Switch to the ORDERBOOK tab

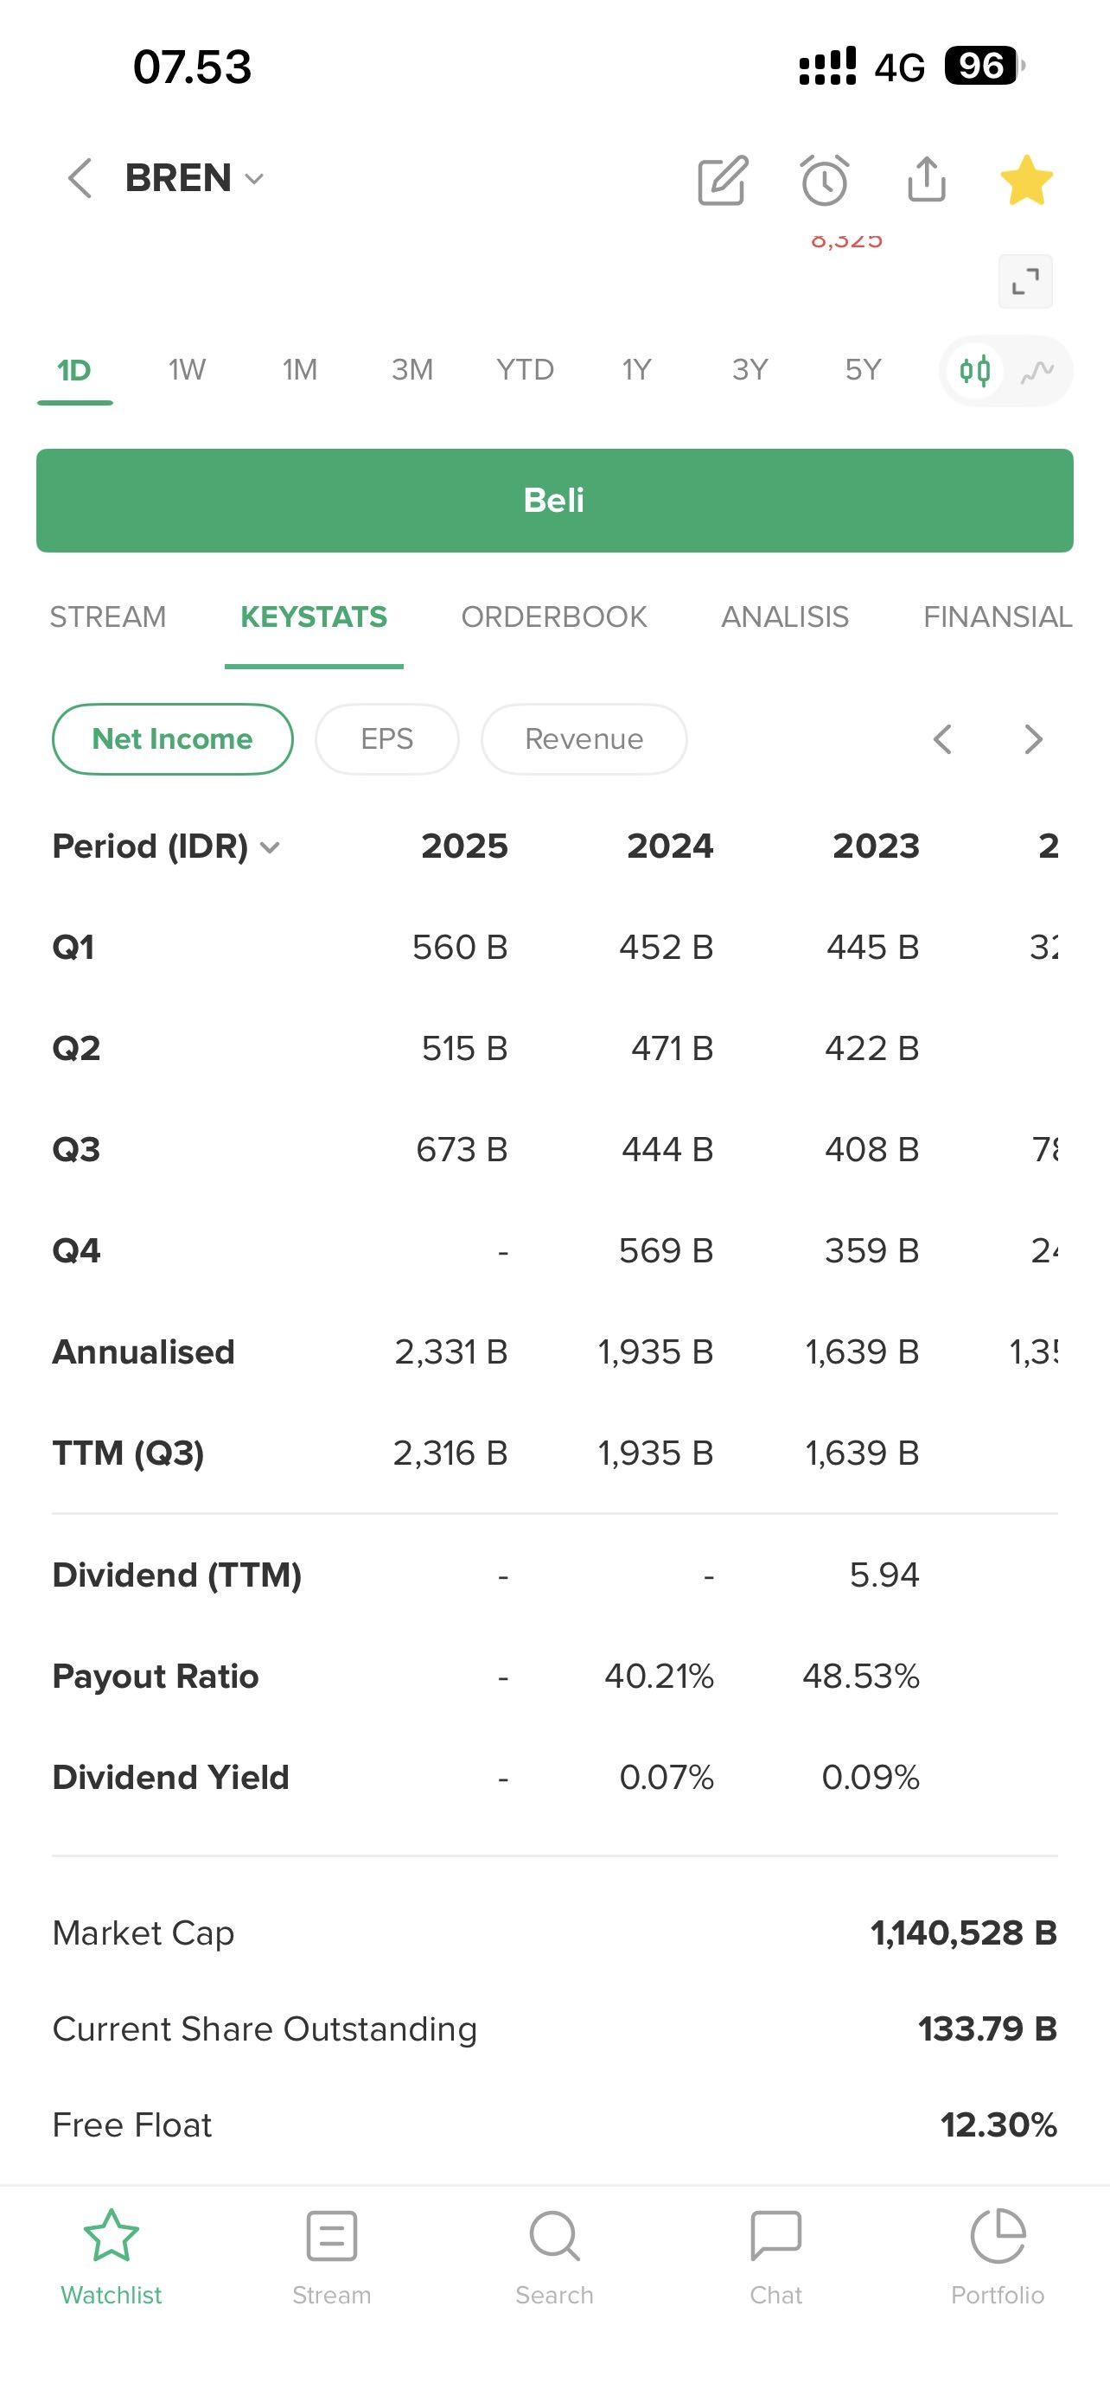(x=553, y=617)
